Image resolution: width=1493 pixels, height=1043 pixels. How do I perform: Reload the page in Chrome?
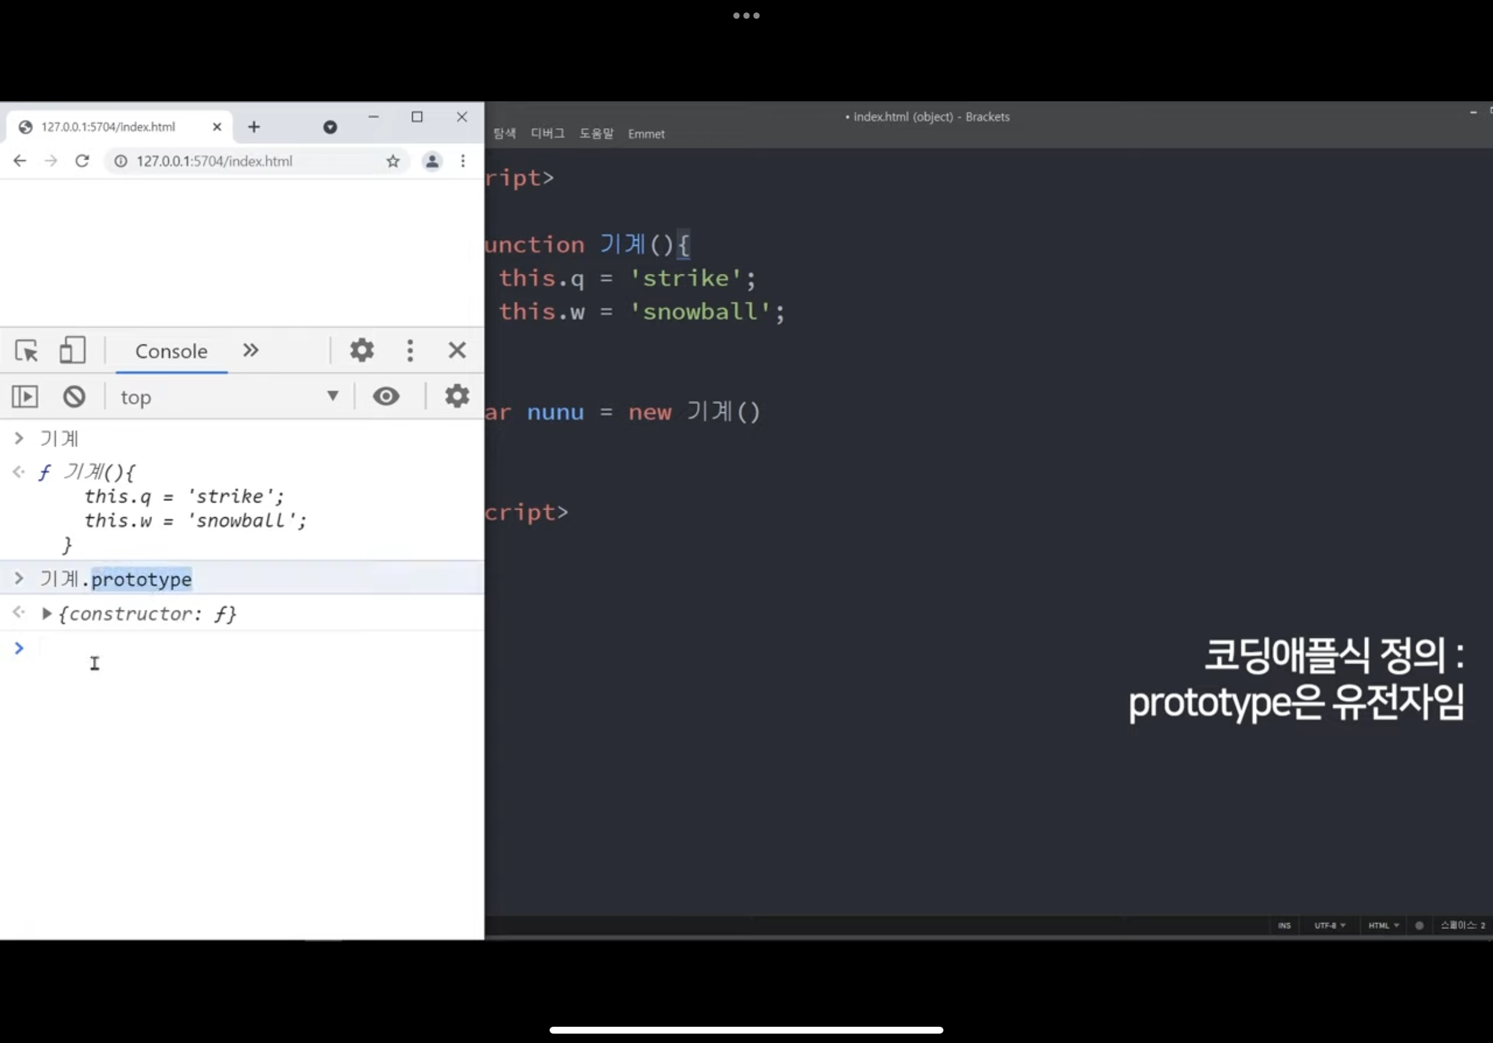tap(82, 161)
